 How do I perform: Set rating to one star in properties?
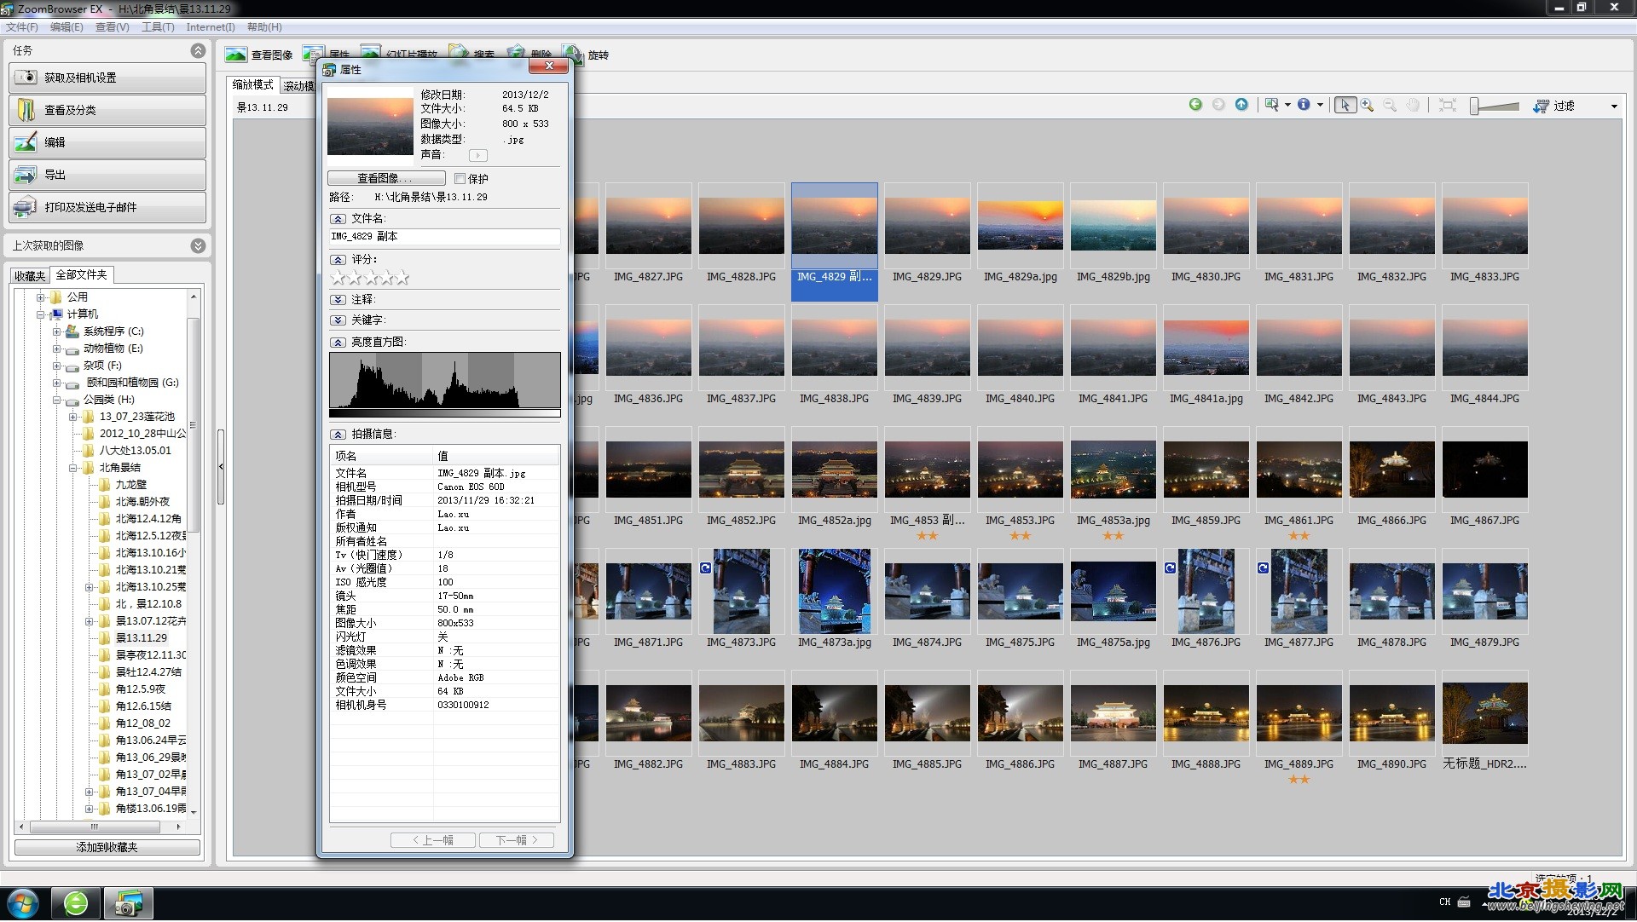pos(338,278)
